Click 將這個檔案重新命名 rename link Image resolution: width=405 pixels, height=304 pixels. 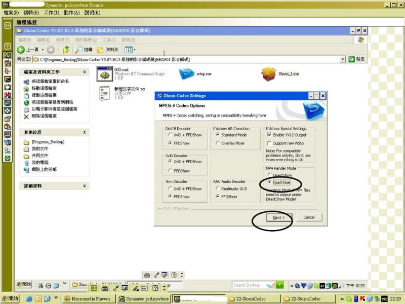coord(50,81)
